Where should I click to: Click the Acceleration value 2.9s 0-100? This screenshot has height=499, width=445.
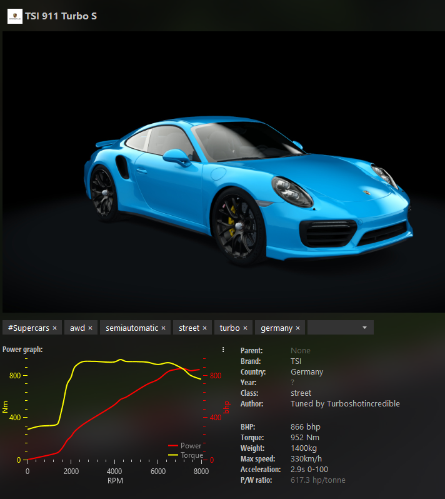[x=309, y=470]
